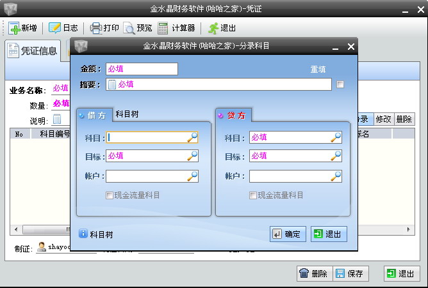
Task: Toggle the 贷方 现金流量科目 checkbox
Action: pos(252,195)
